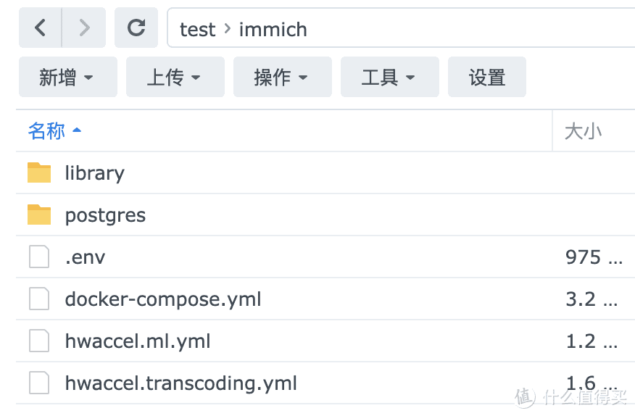Refresh the folder listing
635x416 pixels.
136,28
